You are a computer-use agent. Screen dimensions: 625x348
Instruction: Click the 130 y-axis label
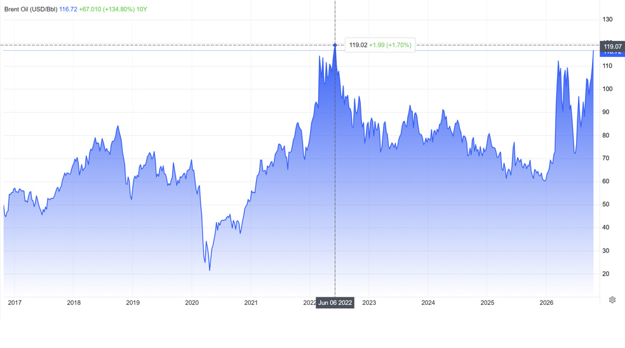coord(607,20)
